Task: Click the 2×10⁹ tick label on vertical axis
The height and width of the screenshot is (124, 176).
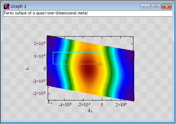Action: pos(39,43)
